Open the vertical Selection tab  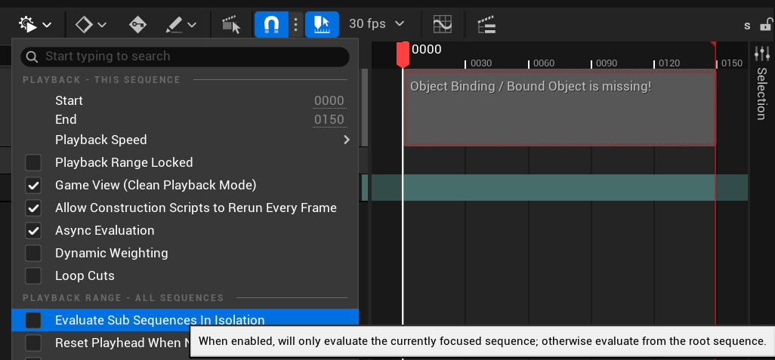(761, 94)
